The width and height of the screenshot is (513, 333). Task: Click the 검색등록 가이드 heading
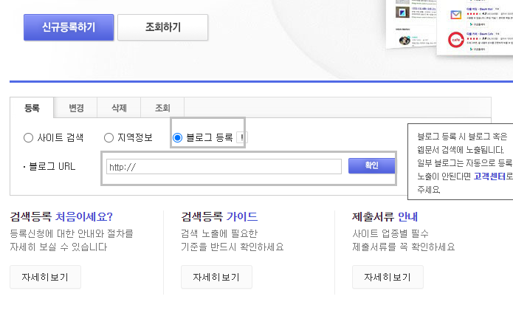219,216
